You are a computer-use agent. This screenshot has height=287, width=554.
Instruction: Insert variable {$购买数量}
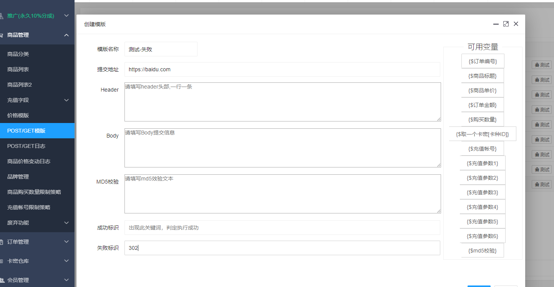click(483, 120)
